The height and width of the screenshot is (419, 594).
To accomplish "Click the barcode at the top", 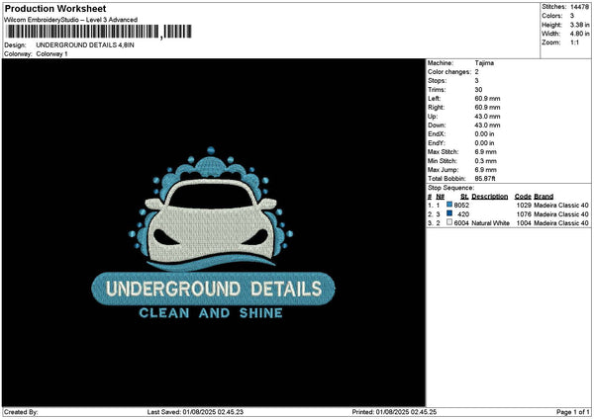I will click(95, 33).
